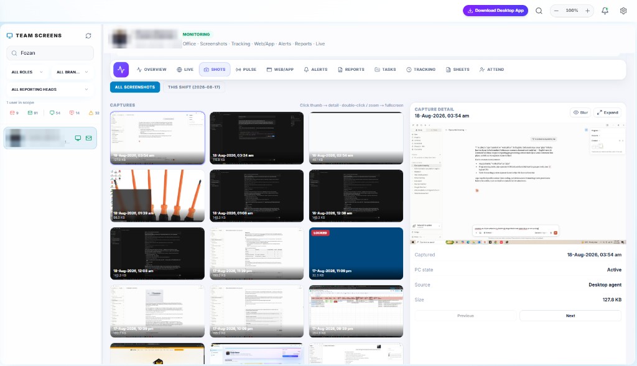Open capture from 18-Aug-2026, 03:54 am

tap(157, 138)
